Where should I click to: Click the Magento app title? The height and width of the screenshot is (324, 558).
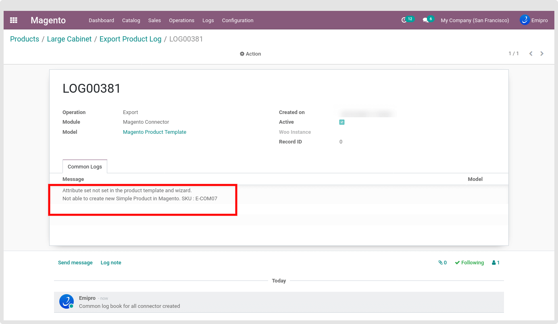point(48,21)
